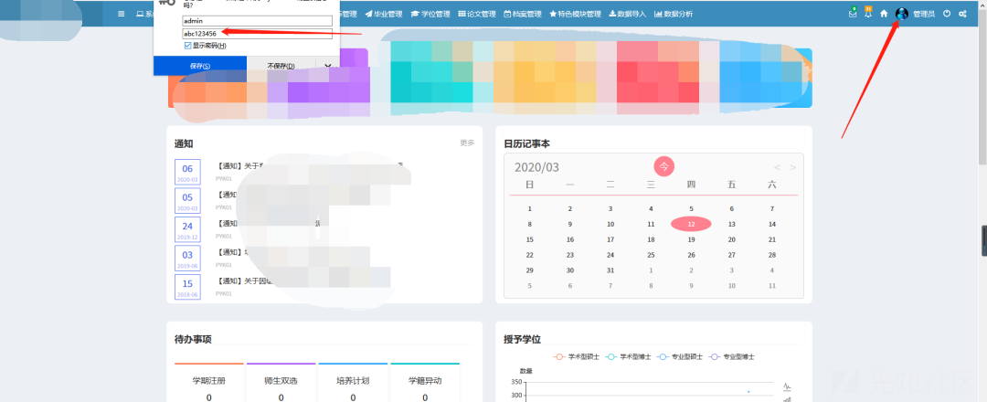Go to home via house icon
This screenshot has width=987, height=402.
884,14
